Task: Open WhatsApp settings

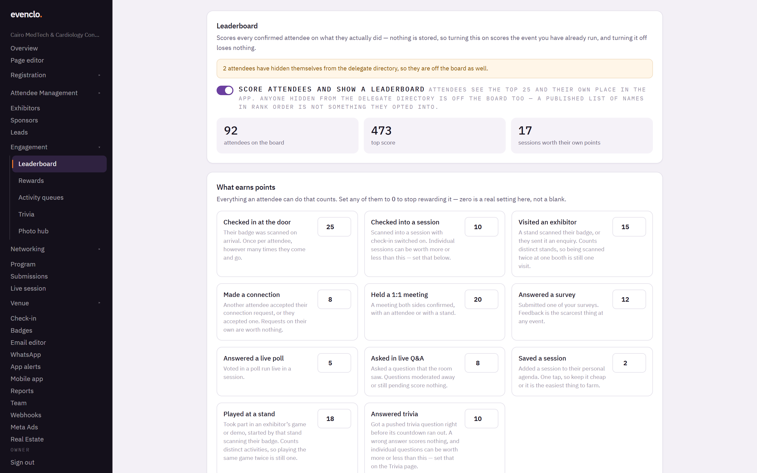Action: click(x=26, y=355)
